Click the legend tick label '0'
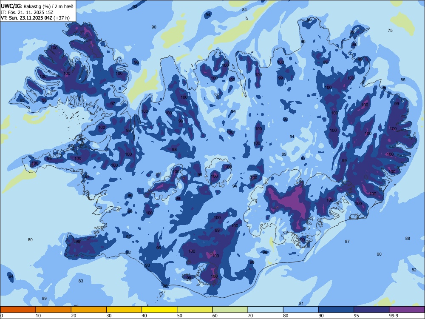425x319 pixels. [x=2, y=316]
